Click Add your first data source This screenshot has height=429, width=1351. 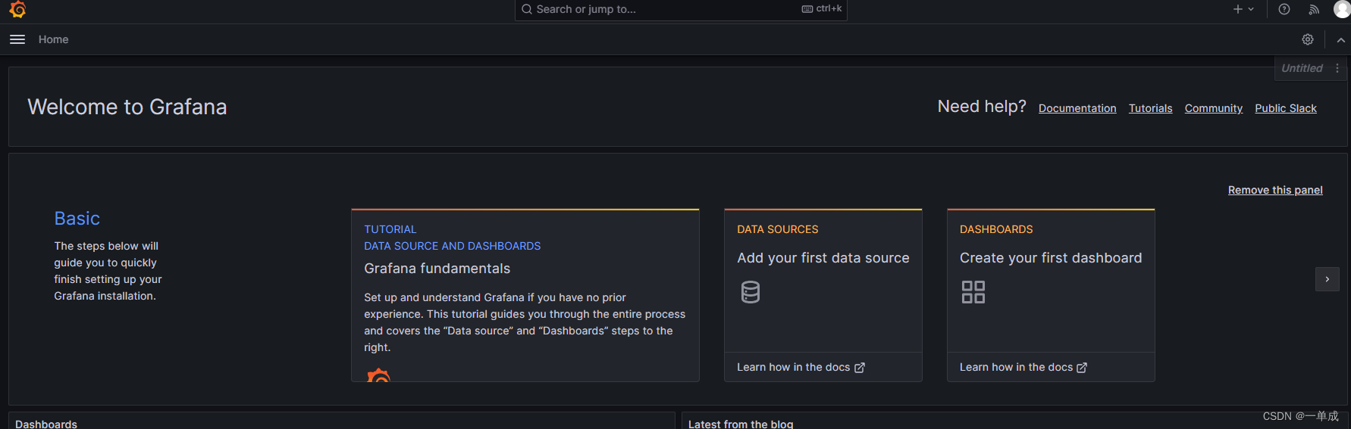coord(823,258)
